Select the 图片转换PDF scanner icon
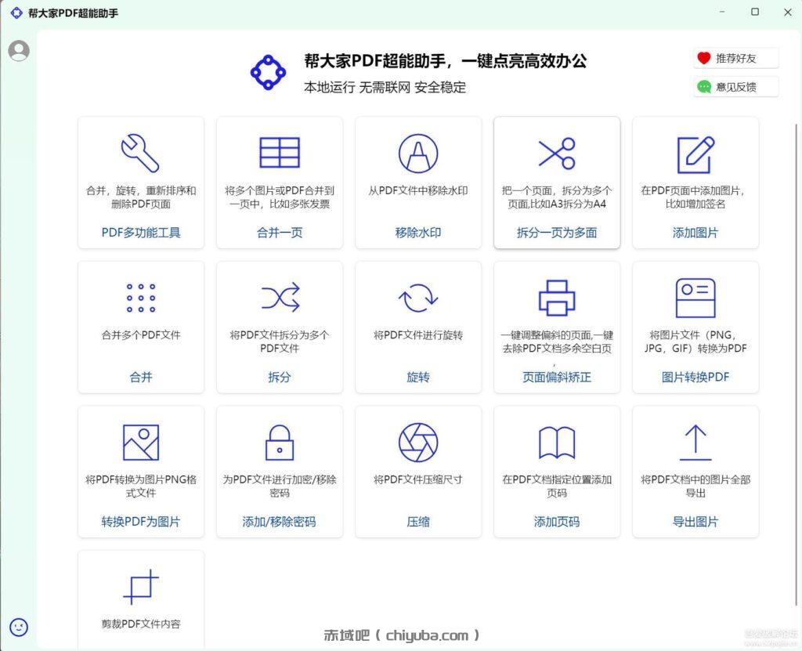The image size is (802, 651). point(695,296)
